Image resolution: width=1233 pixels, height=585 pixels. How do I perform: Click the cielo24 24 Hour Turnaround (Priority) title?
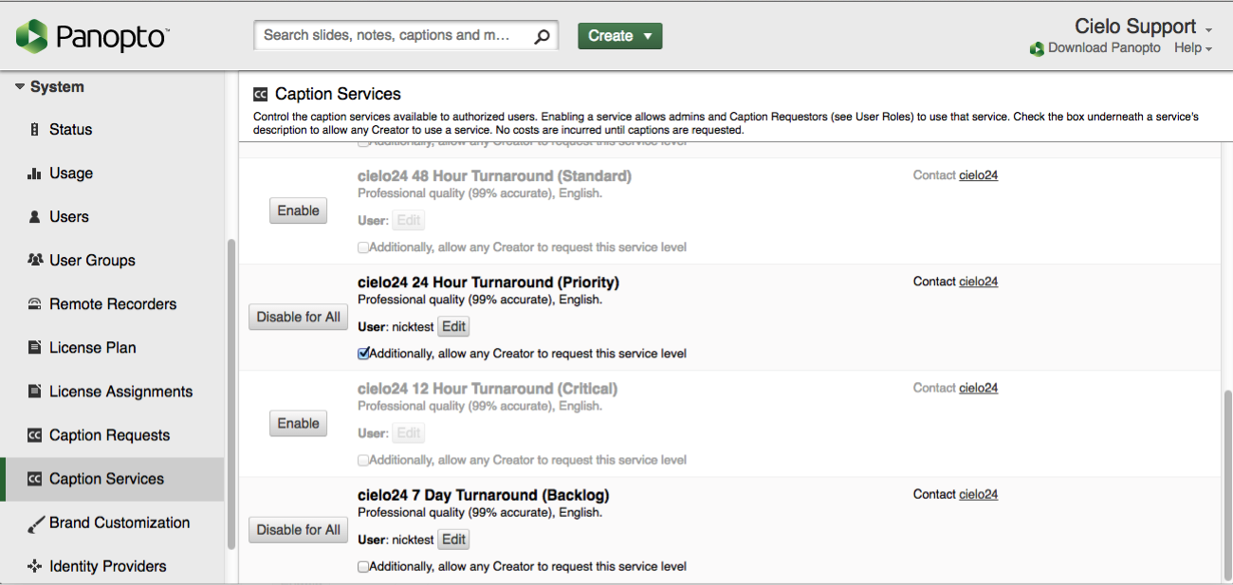(488, 283)
